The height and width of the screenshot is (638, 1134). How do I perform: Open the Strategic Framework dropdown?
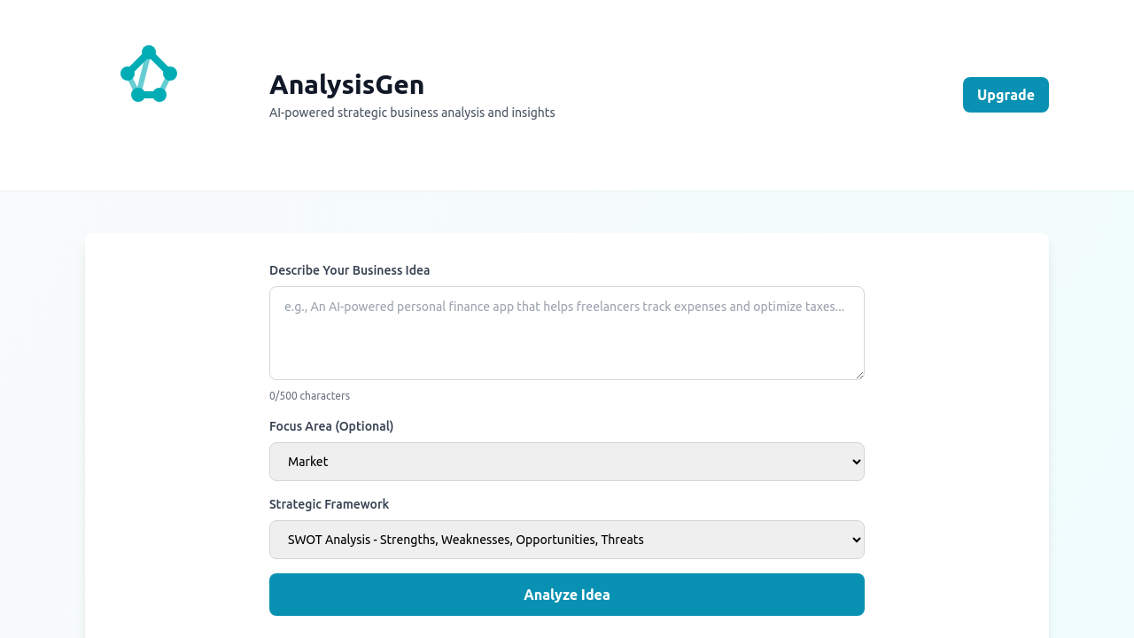pos(567,540)
